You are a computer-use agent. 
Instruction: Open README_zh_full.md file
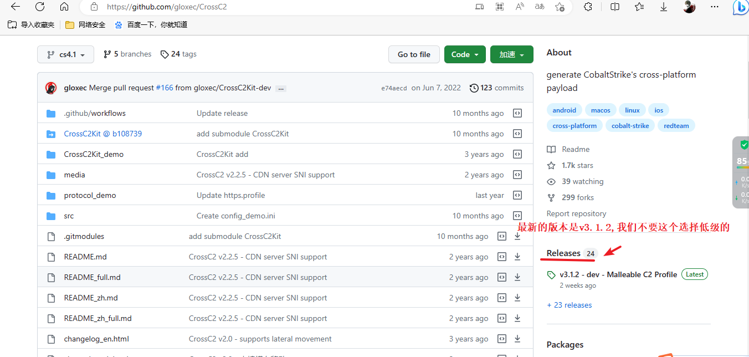(x=98, y=318)
